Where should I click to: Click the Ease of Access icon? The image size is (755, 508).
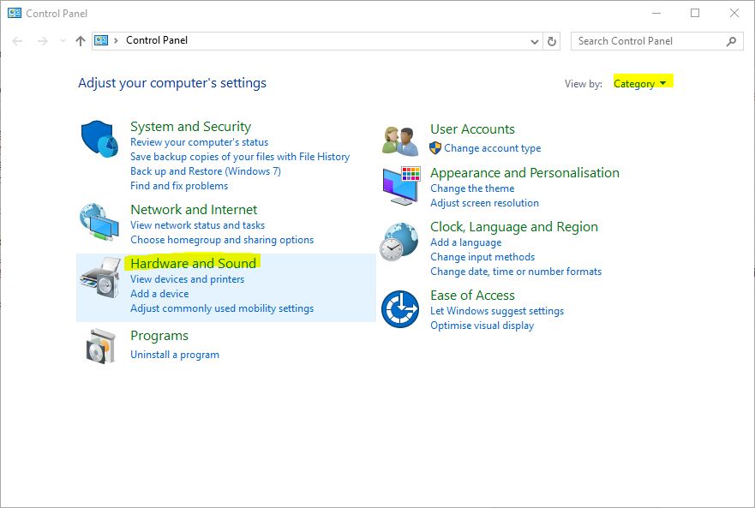[400, 309]
